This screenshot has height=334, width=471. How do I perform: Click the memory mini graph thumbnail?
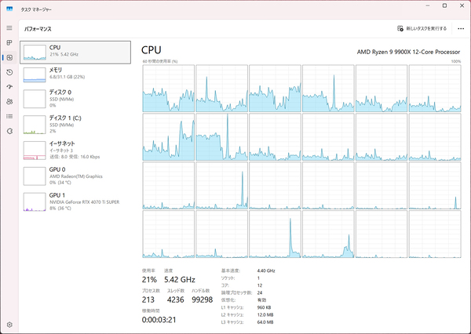(x=35, y=74)
